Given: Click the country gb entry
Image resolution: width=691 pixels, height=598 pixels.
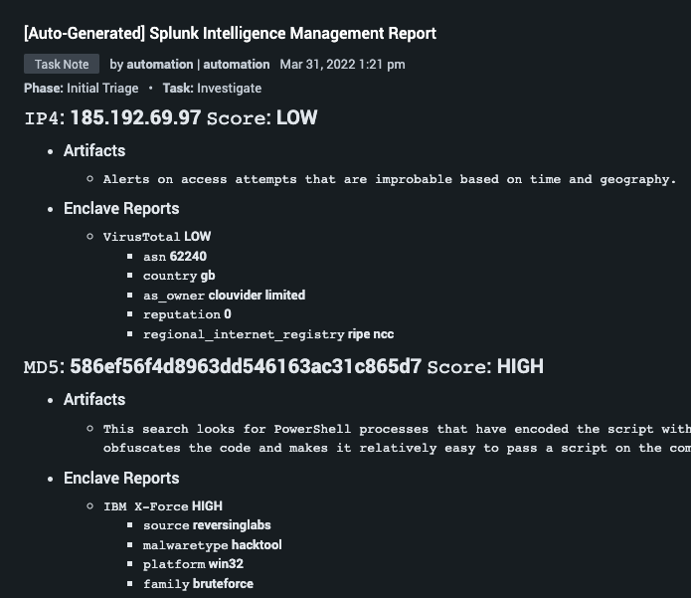Looking at the screenshot, I should click(x=179, y=276).
